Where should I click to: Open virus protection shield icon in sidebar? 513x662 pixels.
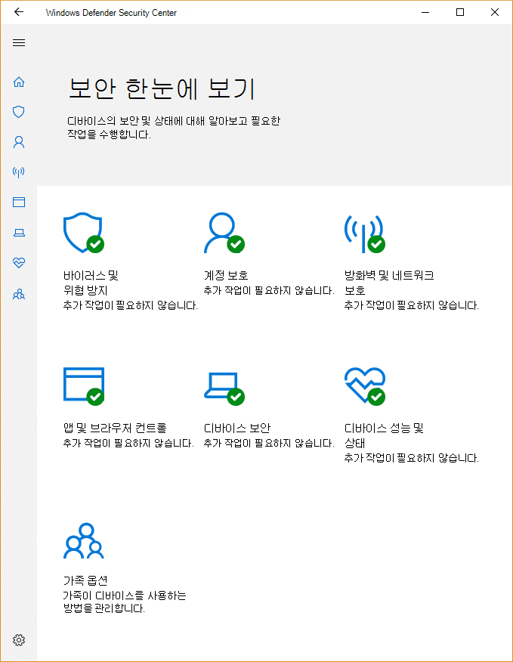pos(19,112)
